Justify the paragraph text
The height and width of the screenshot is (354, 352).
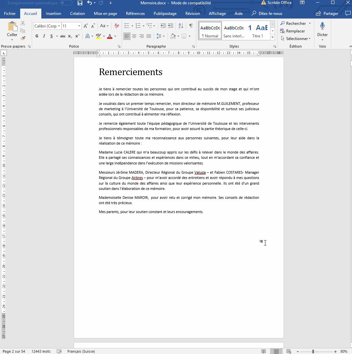pyautogui.click(x=149, y=36)
